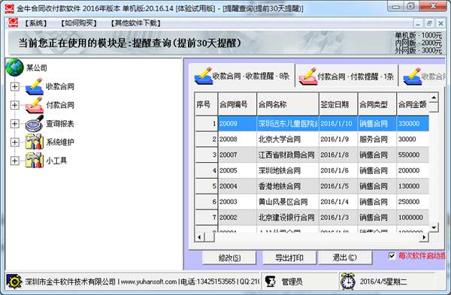Click the pencil icon on the third cut-off tab
451x295 pixels.
[413, 77]
